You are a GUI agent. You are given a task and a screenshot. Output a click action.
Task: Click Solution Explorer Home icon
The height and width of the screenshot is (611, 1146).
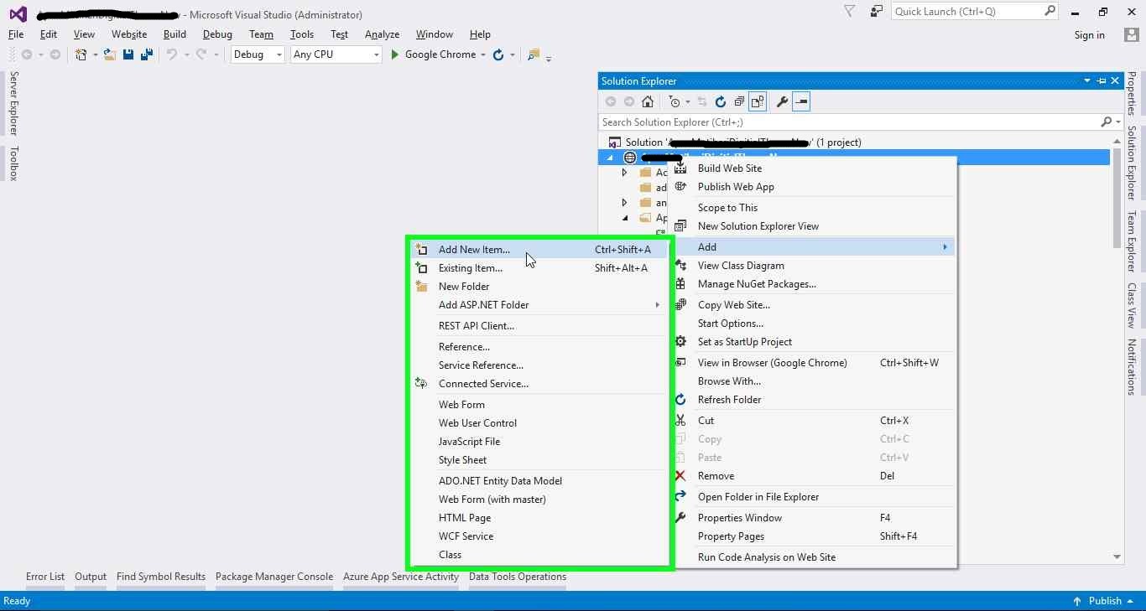pos(647,101)
